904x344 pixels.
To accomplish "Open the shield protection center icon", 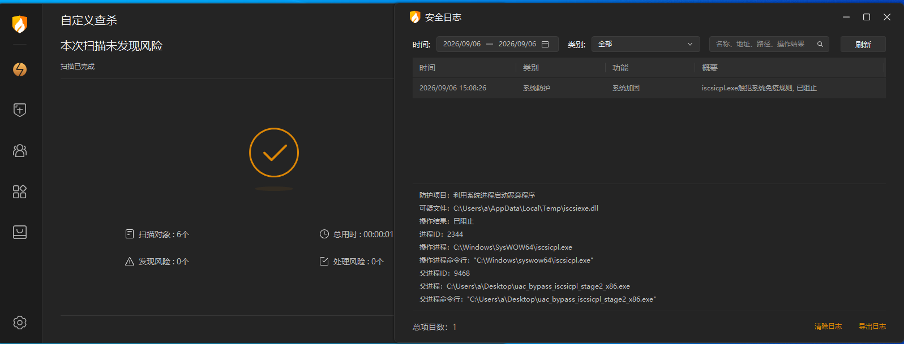I will [x=20, y=110].
